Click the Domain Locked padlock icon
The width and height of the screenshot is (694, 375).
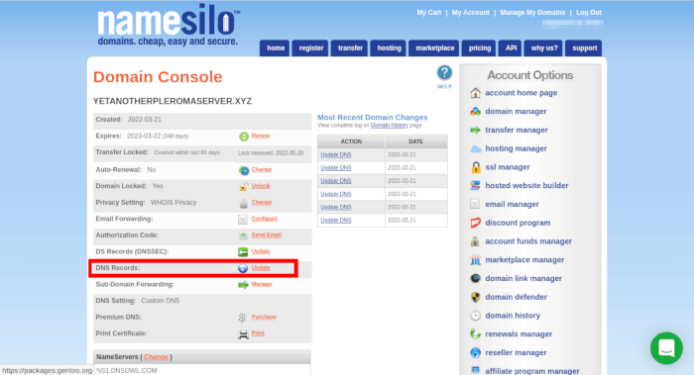244,186
